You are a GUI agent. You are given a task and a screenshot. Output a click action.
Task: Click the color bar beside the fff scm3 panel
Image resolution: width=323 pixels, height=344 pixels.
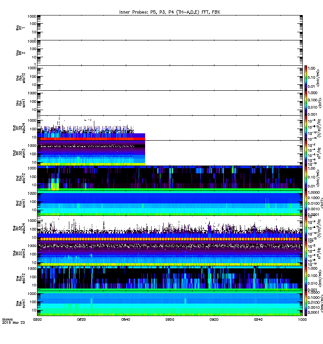[x=306, y=253]
